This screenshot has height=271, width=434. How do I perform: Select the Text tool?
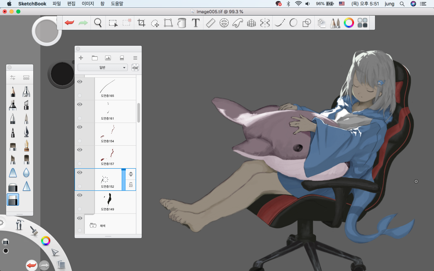tap(196, 23)
